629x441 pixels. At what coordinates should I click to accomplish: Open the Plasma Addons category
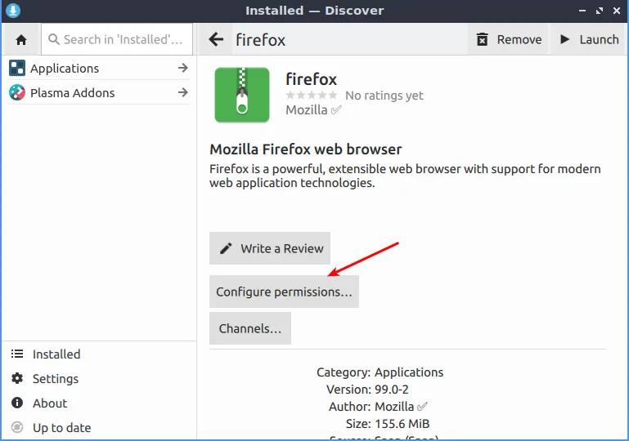pos(99,92)
